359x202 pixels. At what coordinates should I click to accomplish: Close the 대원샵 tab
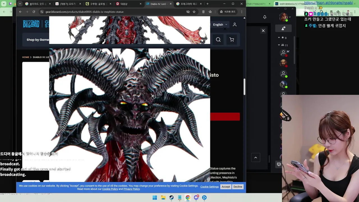[x=141, y=4]
